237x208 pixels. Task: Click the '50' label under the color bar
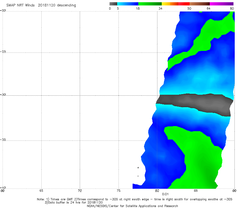click(x=189, y=9)
